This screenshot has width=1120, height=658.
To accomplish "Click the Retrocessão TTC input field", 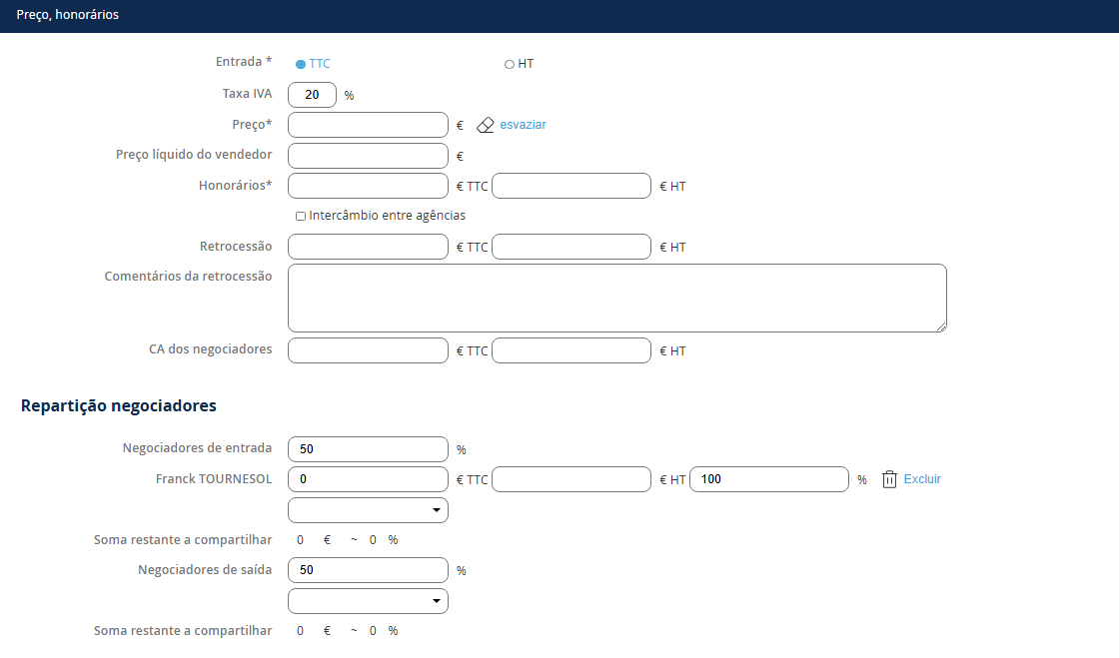I will [368, 247].
